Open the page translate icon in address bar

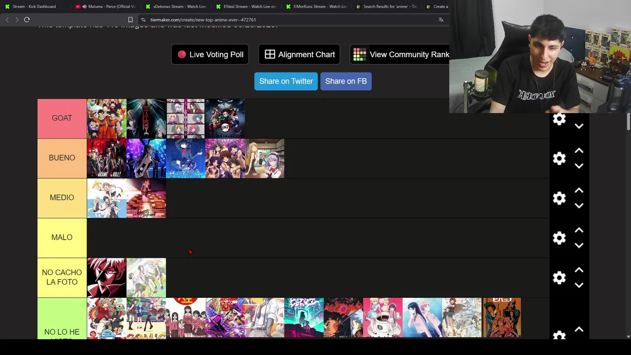click(x=441, y=20)
